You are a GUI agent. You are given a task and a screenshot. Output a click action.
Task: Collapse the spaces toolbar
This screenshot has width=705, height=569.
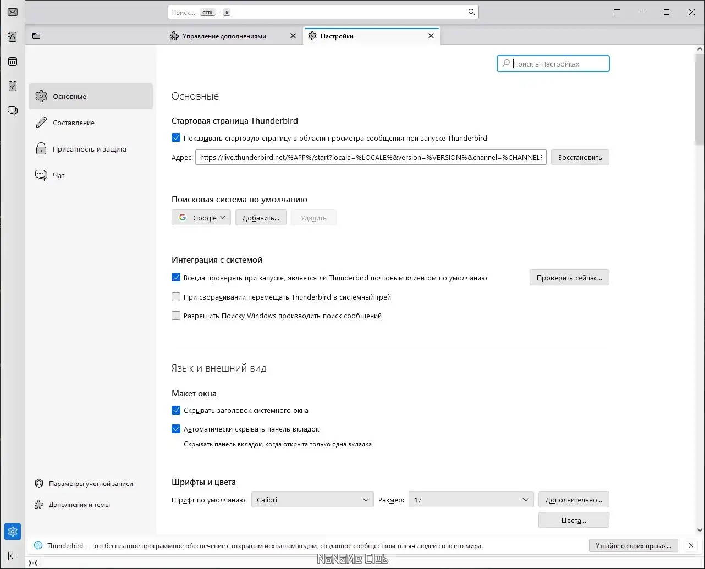[x=13, y=556]
